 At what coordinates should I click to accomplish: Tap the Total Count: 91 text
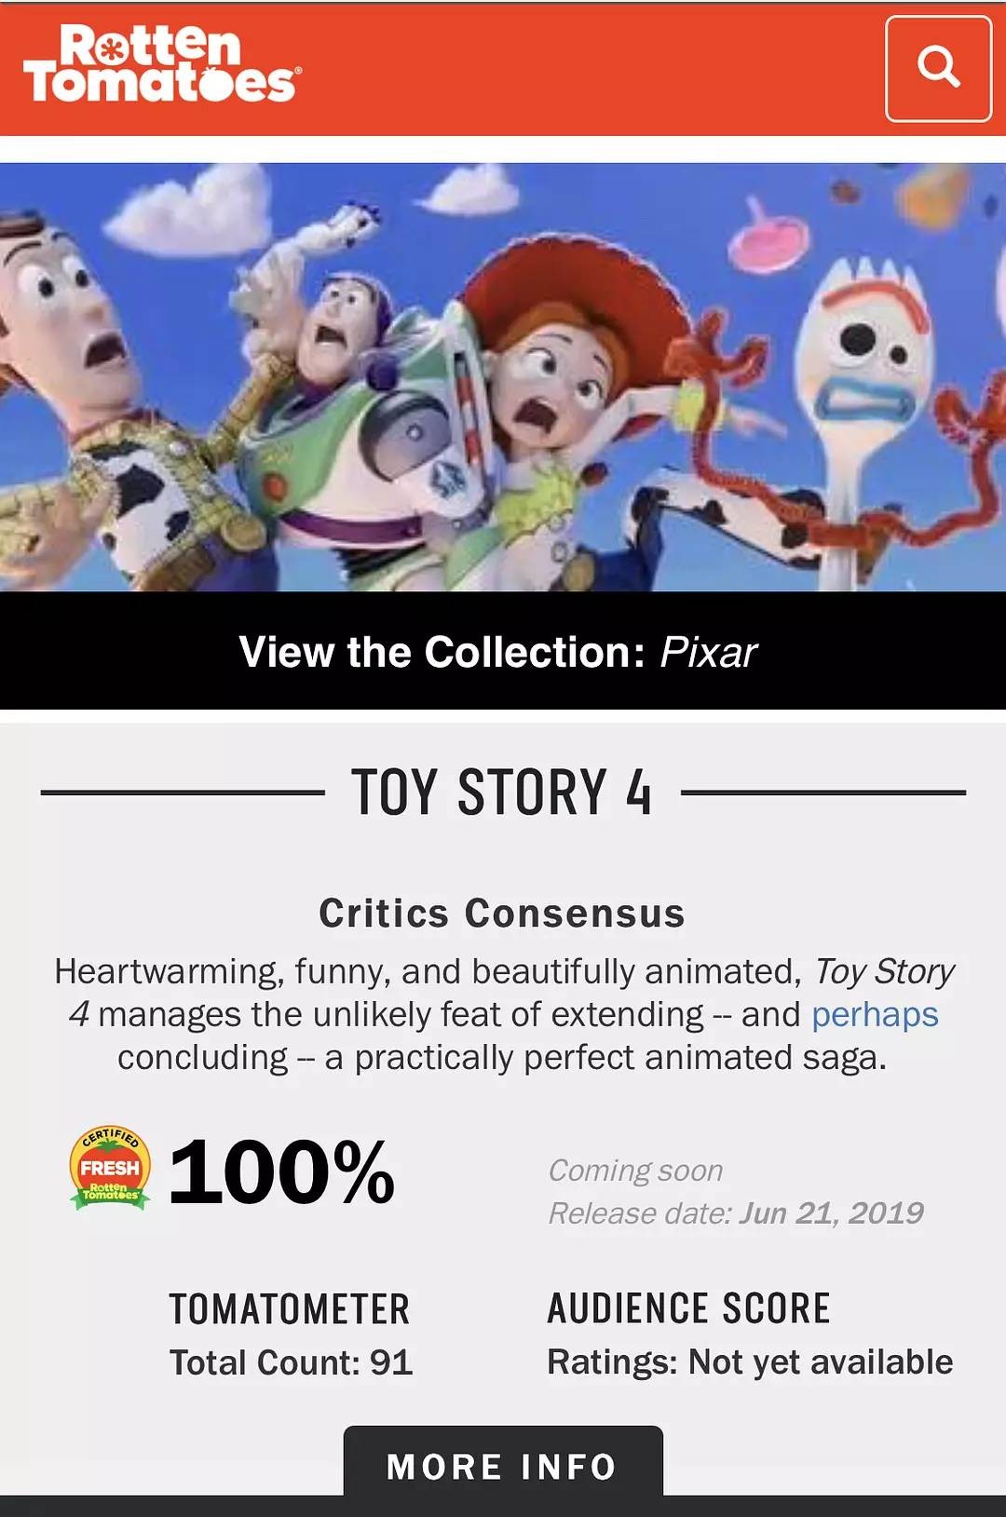[x=291, y=1362]
